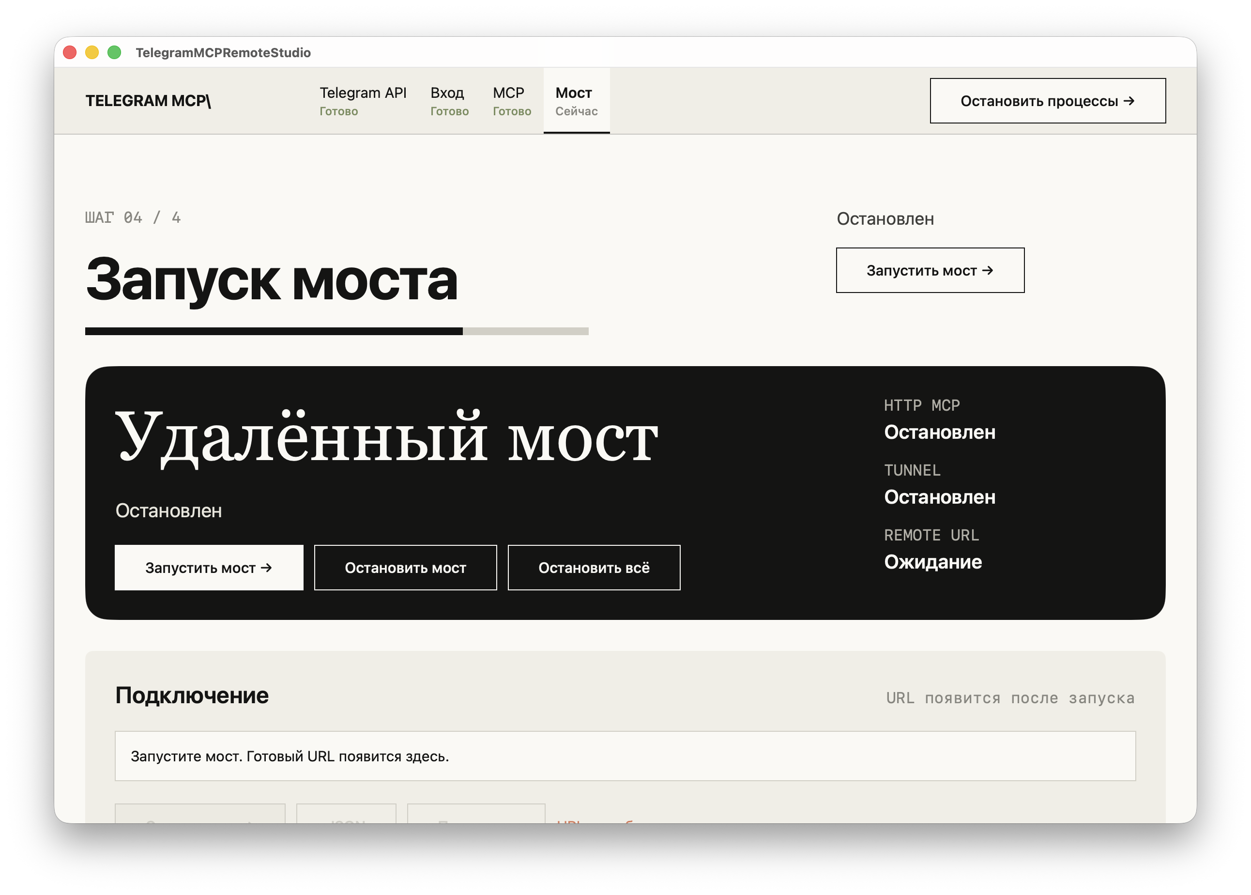Click the URL field reading Запустите мост
Viewport: 1251px width, 895px height.
(625, 756)
